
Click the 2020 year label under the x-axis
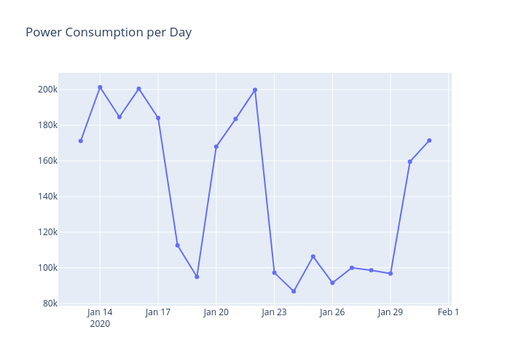[100, 324]
